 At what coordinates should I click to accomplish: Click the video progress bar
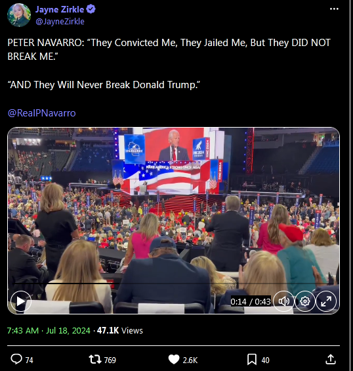[173, 284]
